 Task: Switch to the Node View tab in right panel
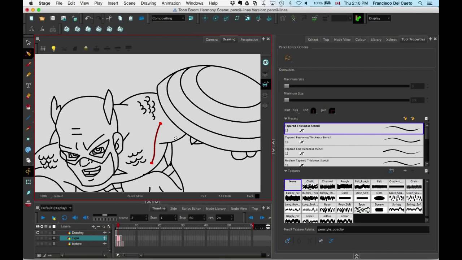(x=342, y=39)
